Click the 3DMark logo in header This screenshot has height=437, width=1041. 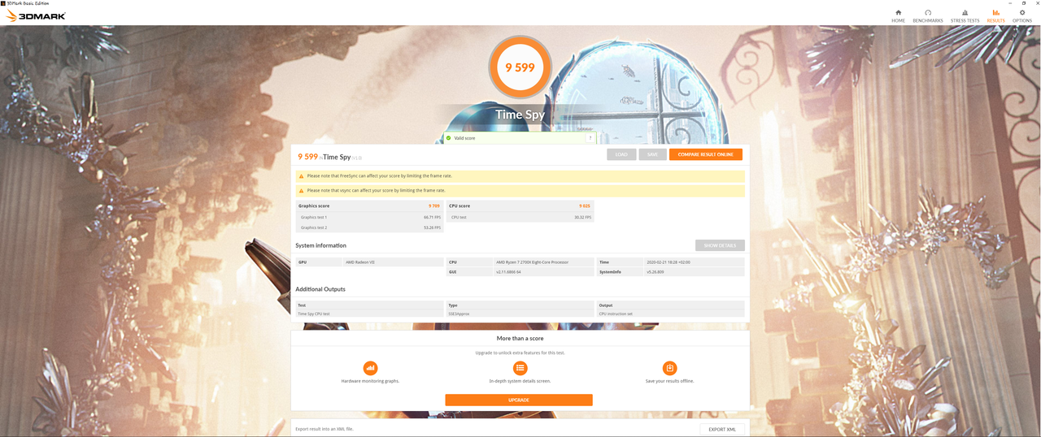coord(35,15)
